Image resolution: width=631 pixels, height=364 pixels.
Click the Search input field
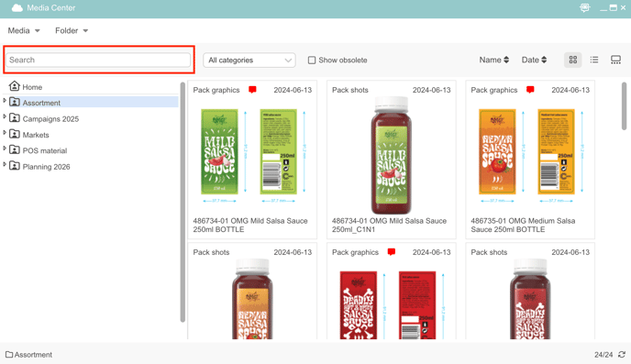(98, 60)
